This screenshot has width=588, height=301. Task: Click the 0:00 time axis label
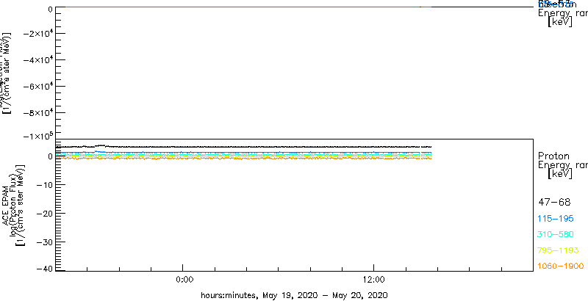click(184, 280)
